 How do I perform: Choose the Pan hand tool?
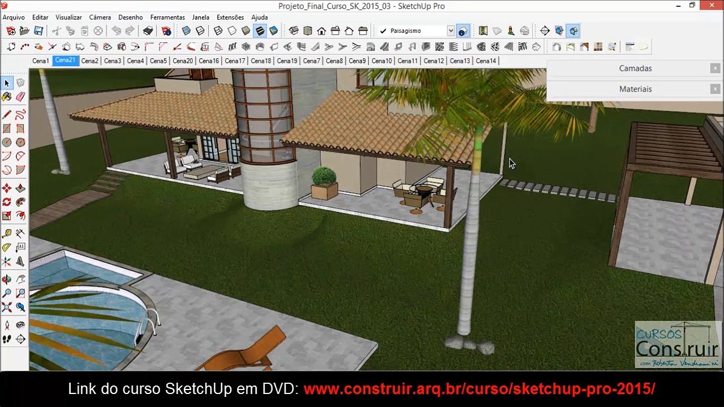20,279
